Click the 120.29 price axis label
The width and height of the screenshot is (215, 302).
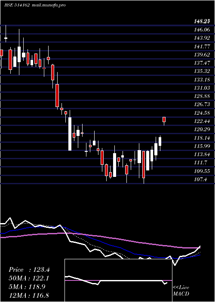coord(202,129)
